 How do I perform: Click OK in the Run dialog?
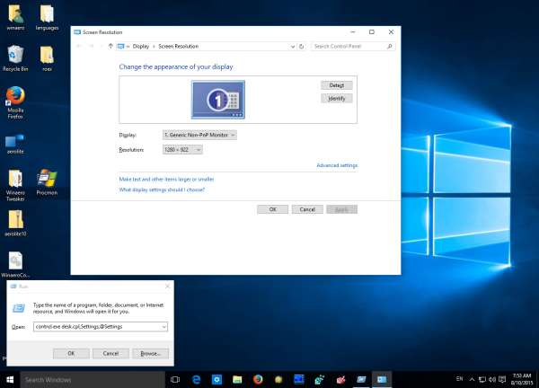point(71,353)
